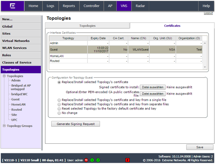Click the Topology column header

68,38
